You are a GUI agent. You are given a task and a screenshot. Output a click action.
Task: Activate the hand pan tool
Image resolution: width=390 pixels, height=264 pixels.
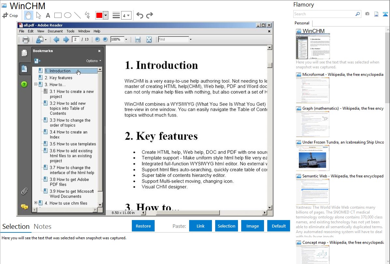(29, 15)
